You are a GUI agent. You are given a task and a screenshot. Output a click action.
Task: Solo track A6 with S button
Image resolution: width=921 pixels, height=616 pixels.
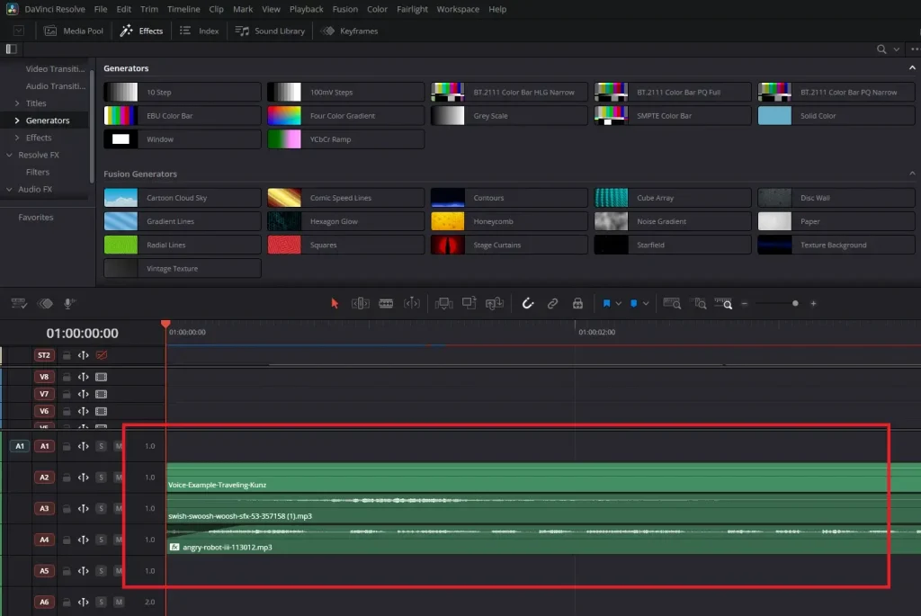[101, 602]
